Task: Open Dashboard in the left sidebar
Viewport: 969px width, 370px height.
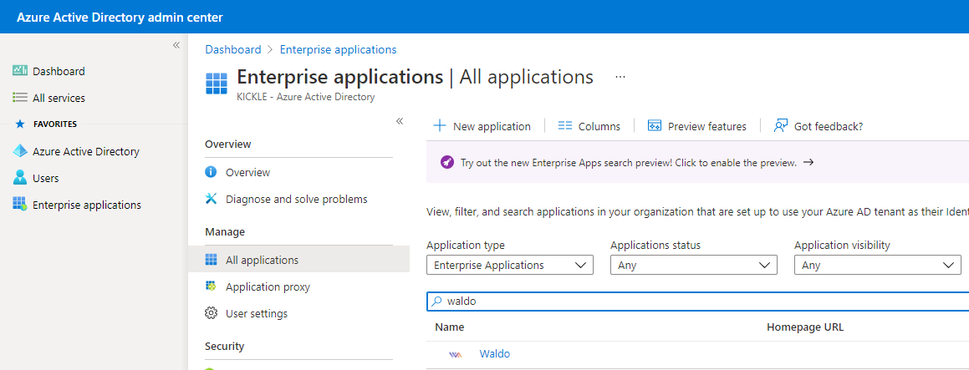Action: tap(59, 71)
